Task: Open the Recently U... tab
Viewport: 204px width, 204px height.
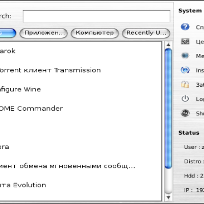Action: tap(146, 33)
